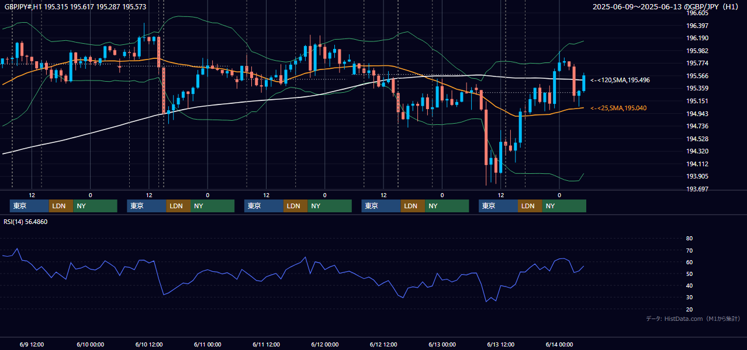Click the RSI scale value 60
The image size is (747, 350).
click(x=689, y=262)
